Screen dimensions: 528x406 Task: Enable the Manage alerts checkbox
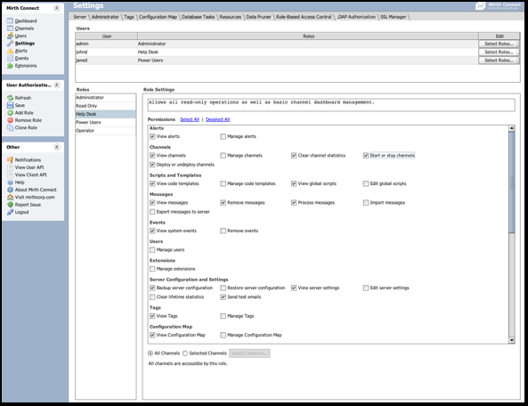coord(223,136)
